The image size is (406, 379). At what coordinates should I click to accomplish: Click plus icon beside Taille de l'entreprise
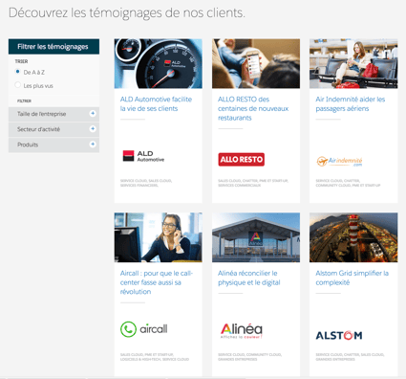pyautogui.click(x=93, y=113)
